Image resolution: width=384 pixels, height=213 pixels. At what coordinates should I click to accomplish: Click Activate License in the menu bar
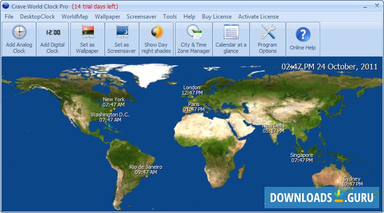point(259,17)
